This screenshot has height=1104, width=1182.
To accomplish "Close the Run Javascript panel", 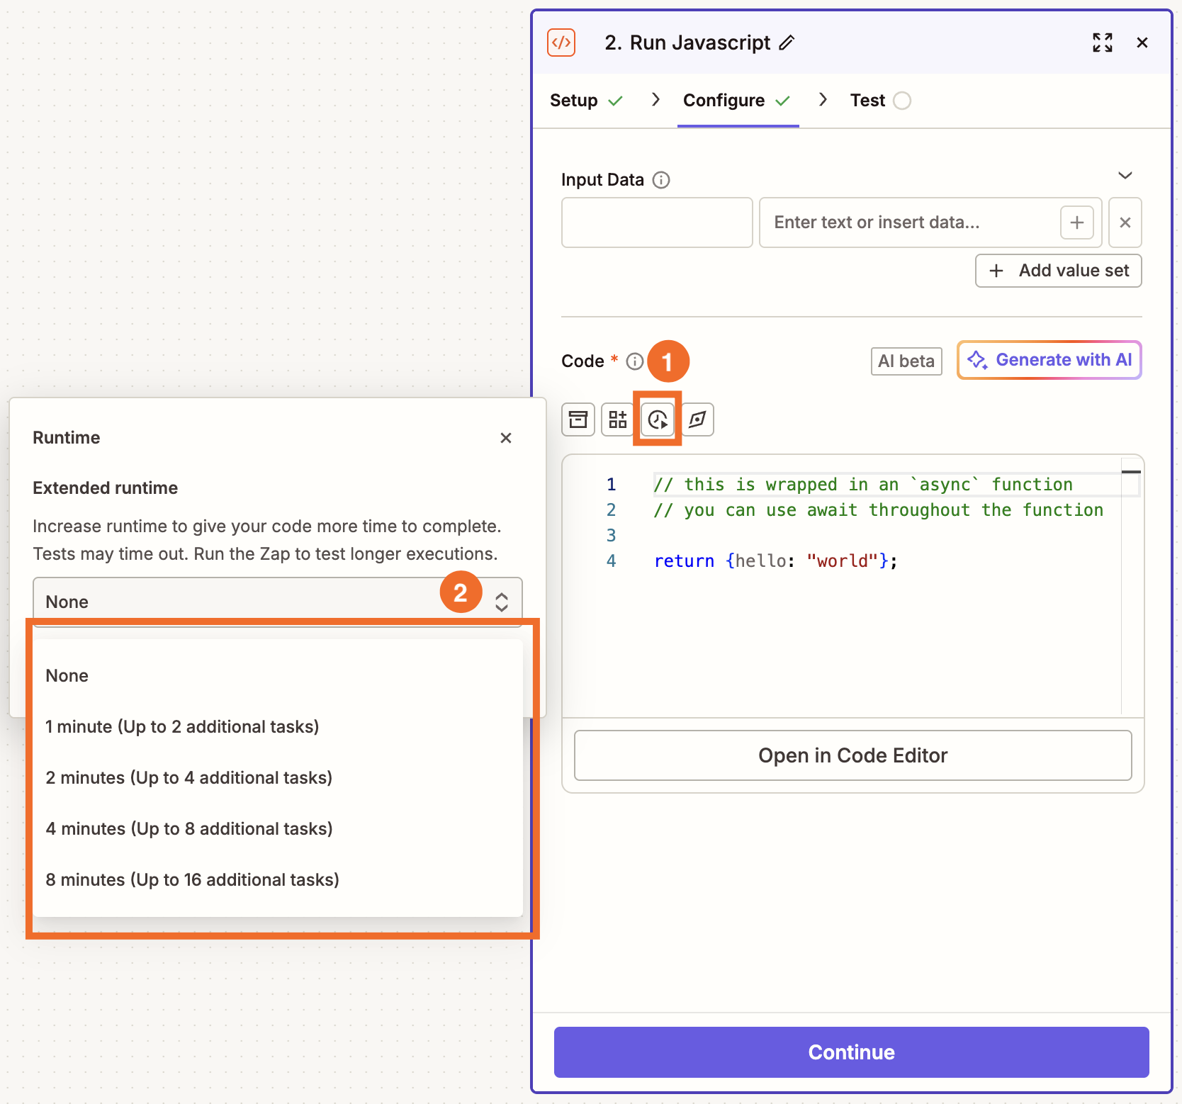I will tap(1142, 43).
